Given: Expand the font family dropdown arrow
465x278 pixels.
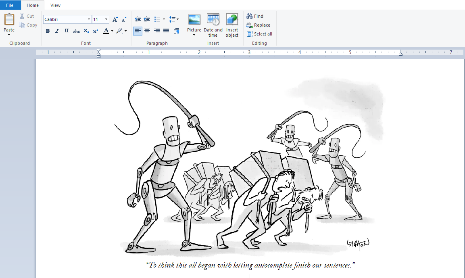Looking at the screenshot, I should 89,19.
